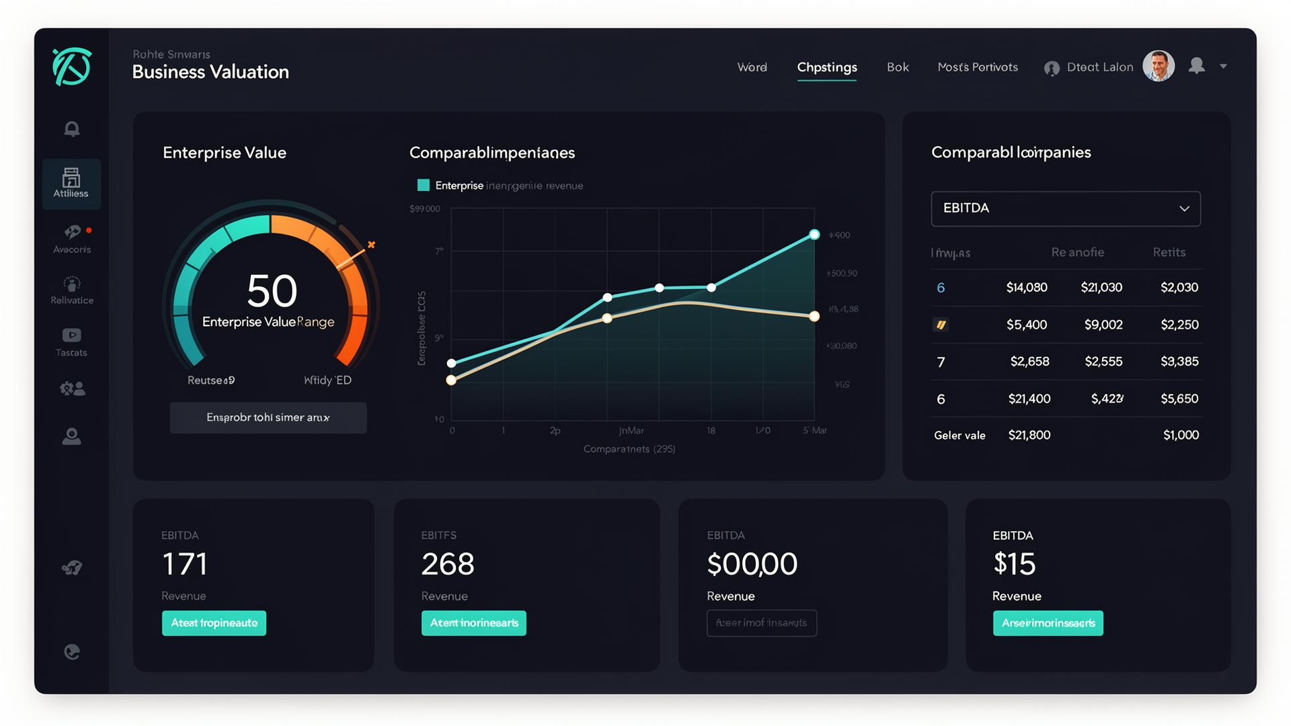Image resolution: width=1291 pixels, height=726 pixels.
Task: Toggle the Enterprise legend teal swatch
Action: pyautogui.click(x=424, y=185)
